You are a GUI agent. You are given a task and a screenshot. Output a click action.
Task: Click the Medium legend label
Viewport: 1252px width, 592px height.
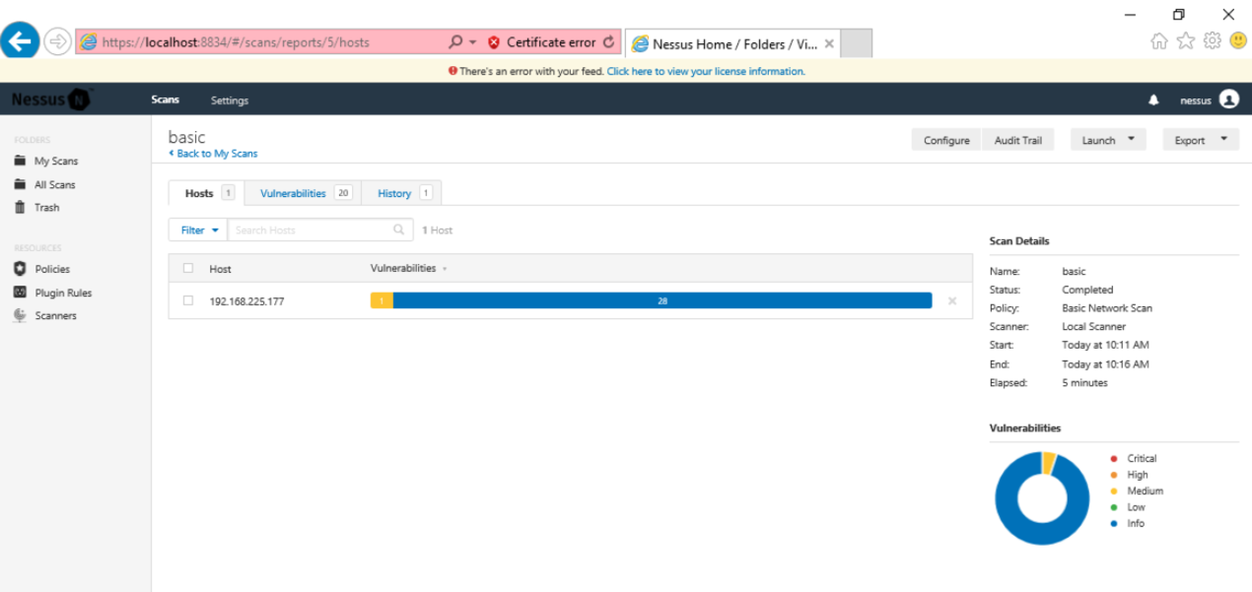1146,491
